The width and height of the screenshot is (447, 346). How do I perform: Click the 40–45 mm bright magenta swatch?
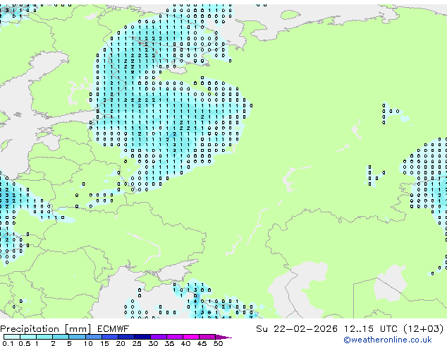tap(191, 337)
